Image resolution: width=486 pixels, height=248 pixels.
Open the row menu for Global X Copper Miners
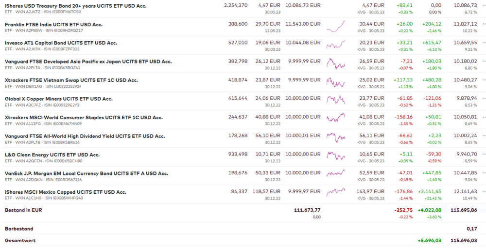click(484, 99)
